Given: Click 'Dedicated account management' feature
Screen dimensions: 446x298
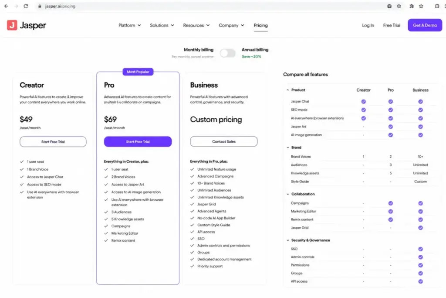Looking at the screenshot, I should pyautogui.click(x=224, y=259).
